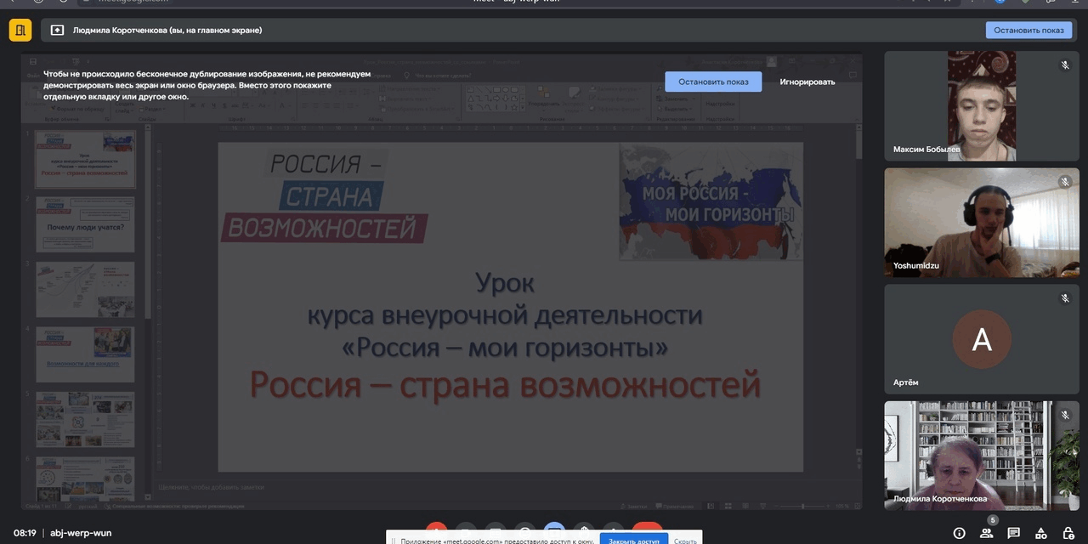Select Людмила Коротченкова video tile
Screen dimensions: 1088x544
[982, 456]
